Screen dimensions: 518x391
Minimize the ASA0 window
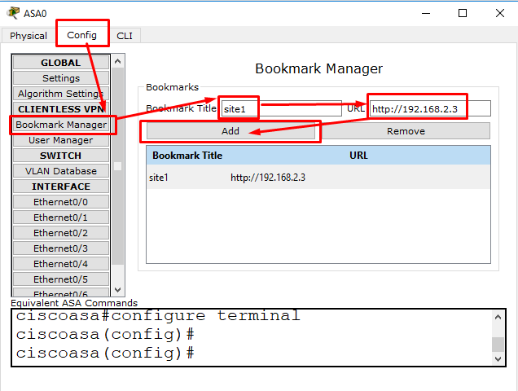pyautogui.click(x=426, y=13)
